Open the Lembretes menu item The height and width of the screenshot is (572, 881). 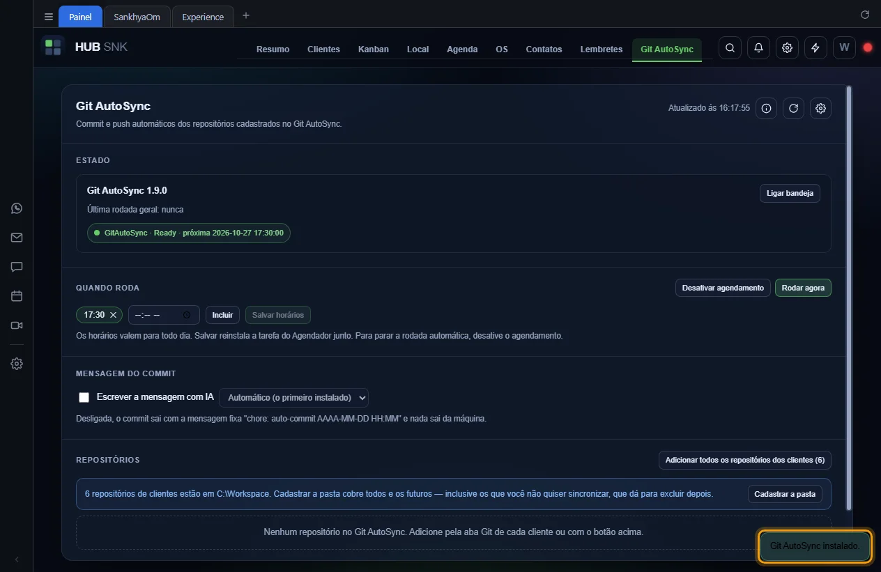[x=601, y=49]
